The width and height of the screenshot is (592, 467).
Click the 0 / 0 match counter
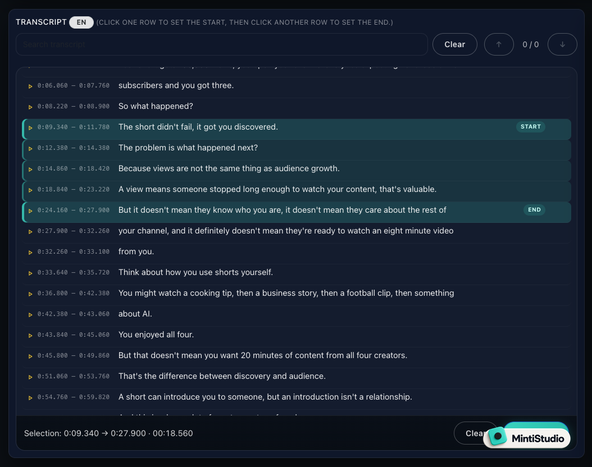(x=530, y=44)
